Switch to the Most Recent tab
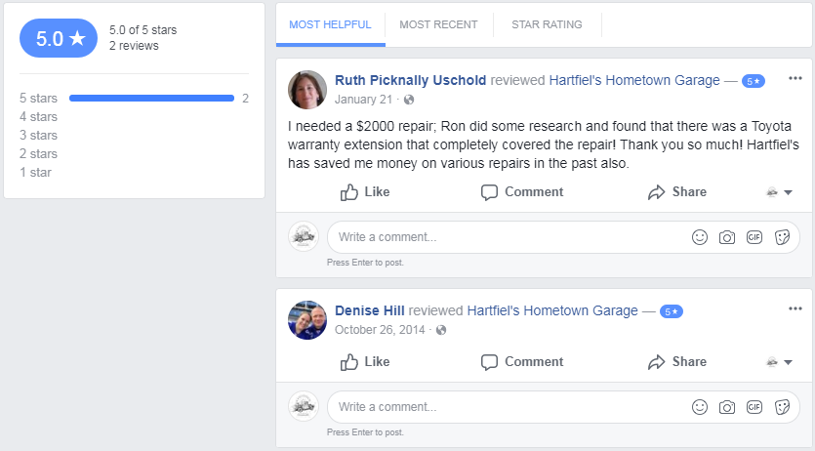Image resolution: width=815 pixels, height=451 pixels. [438, 24]
